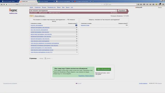Open Подробнее о Яндекс.Директе link
165x93 pixels.
tap(86, 76)
